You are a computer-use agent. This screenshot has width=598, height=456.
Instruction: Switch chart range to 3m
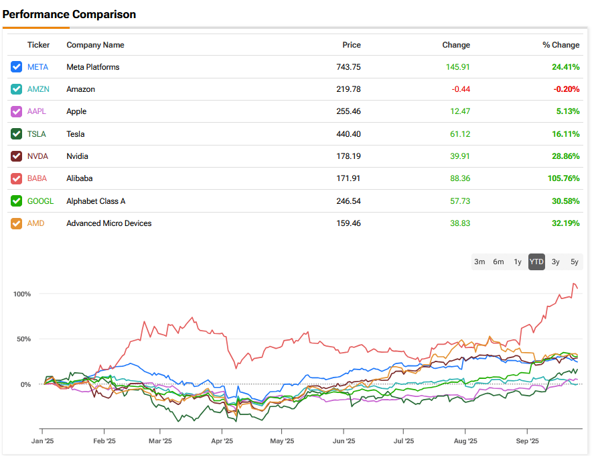coord(479,262)
